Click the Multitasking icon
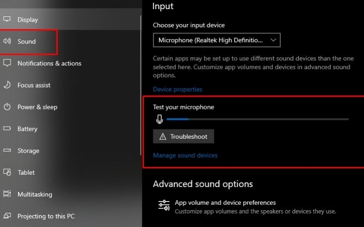The height and width of the screenshot is (227, 364). click(x=7, y=194)
